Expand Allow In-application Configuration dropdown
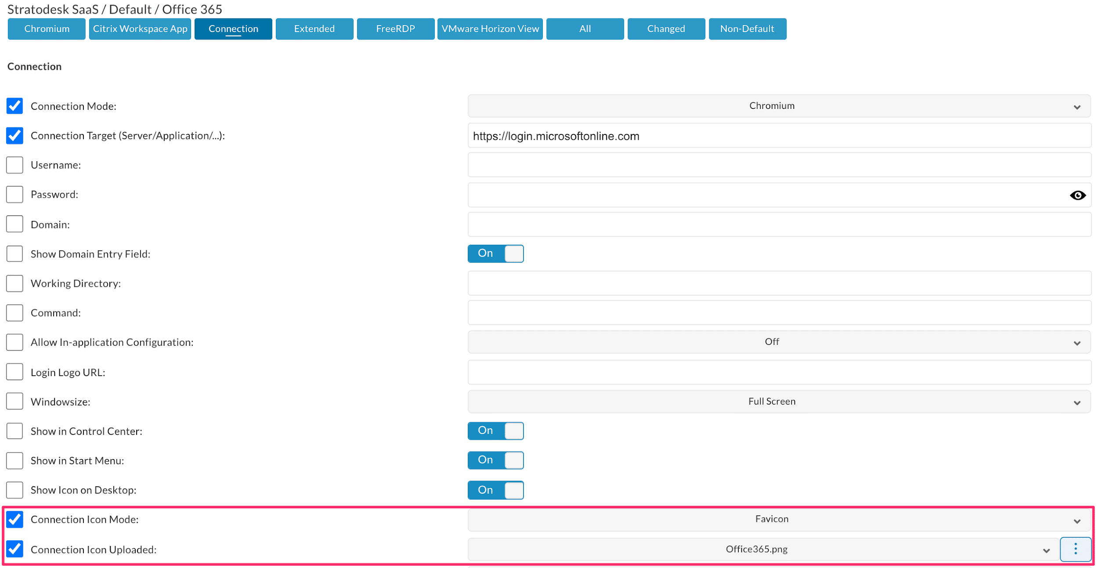This screenshot has height=568, width=1098. coord(779,342)
